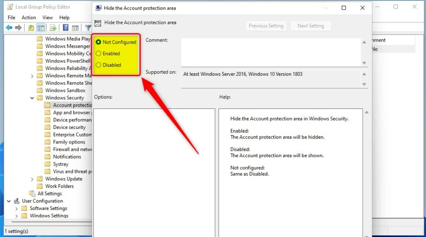Expand the Software Settings tree node
This screenshot has width=426, height=237.
tap(17, 209)
